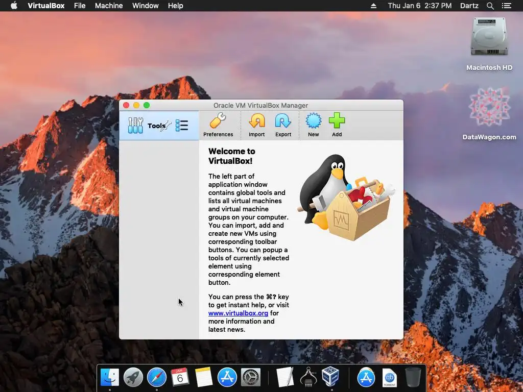This screenshot has width=523, height=392.
Task: Click the penguin toolbox welcome image
Action: (346, 198)
